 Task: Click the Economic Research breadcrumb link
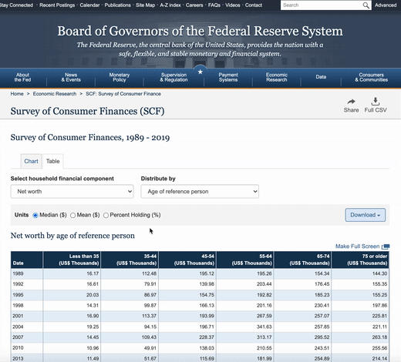click(55, 94)
